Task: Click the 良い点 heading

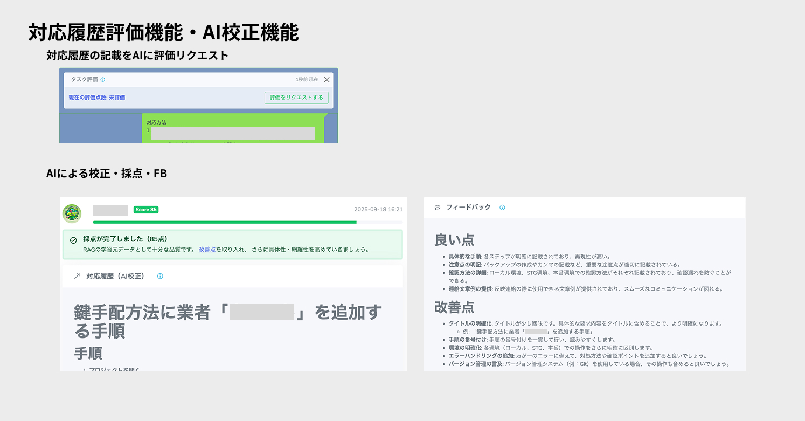Action: tap(454, 240)
